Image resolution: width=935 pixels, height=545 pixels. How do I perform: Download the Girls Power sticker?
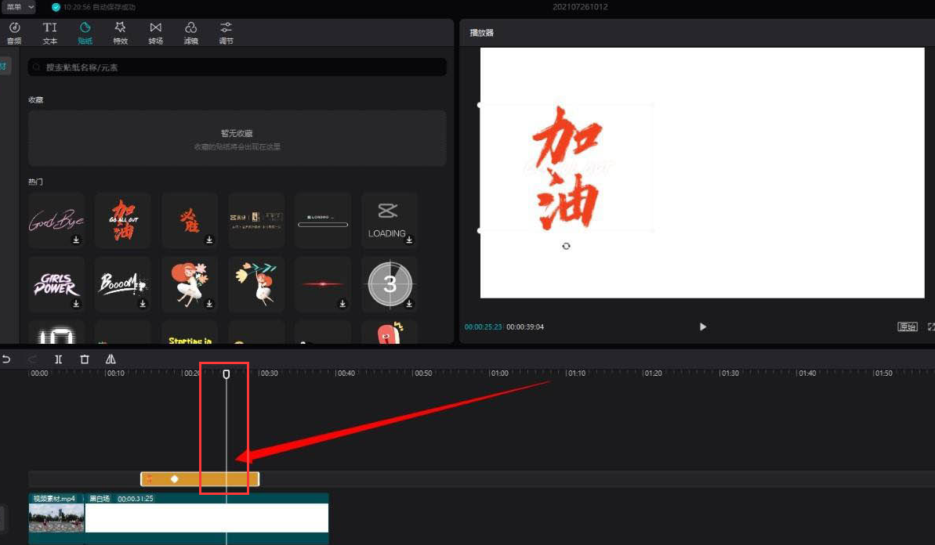pyautogui.click(x=76, y=304)
